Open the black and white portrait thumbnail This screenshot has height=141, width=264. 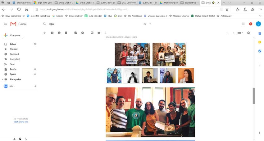tap(132, 75)
